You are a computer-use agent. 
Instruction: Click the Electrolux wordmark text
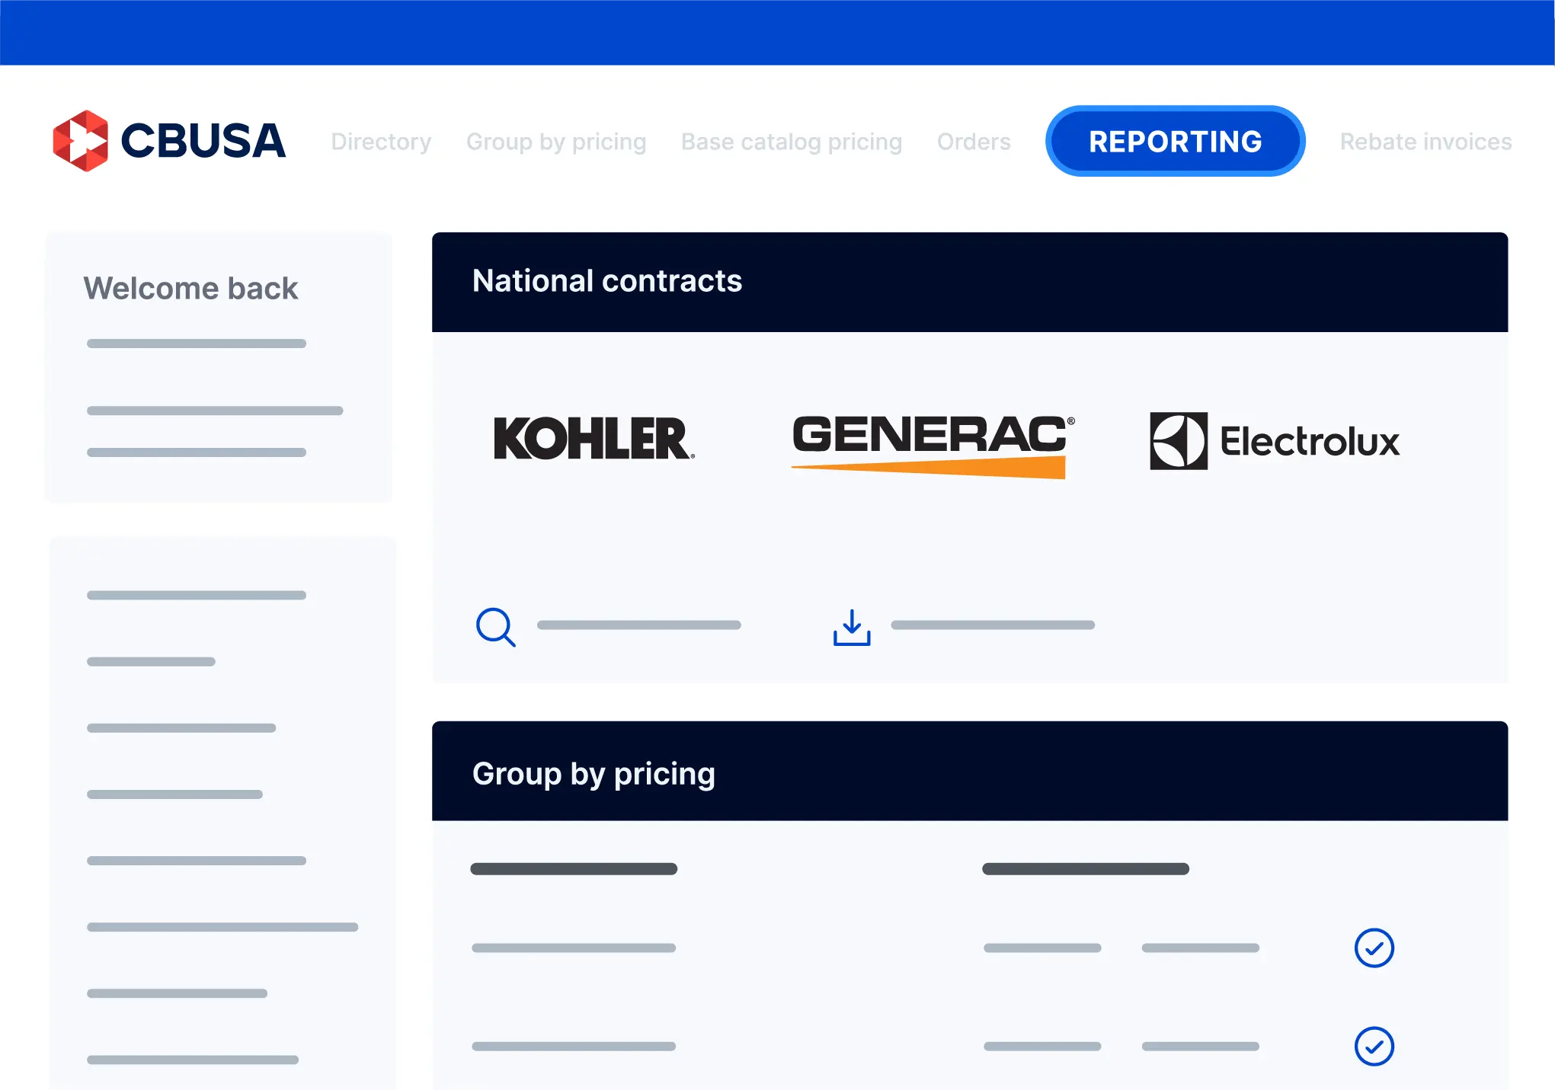(x=1310, y=442)
